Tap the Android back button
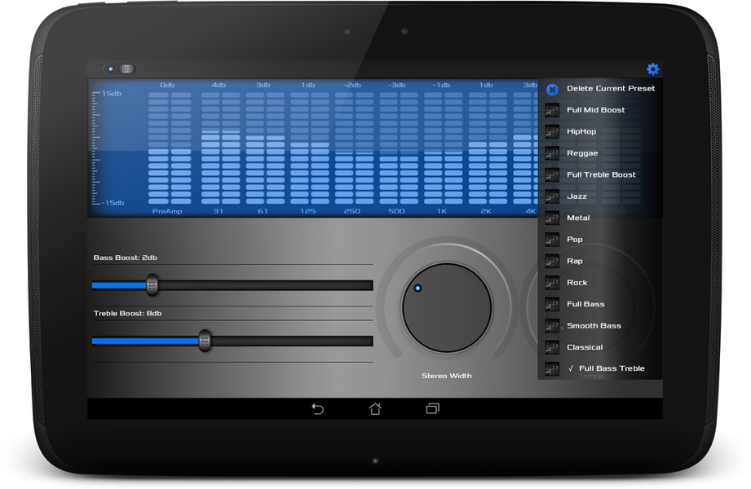 (318, 408)
